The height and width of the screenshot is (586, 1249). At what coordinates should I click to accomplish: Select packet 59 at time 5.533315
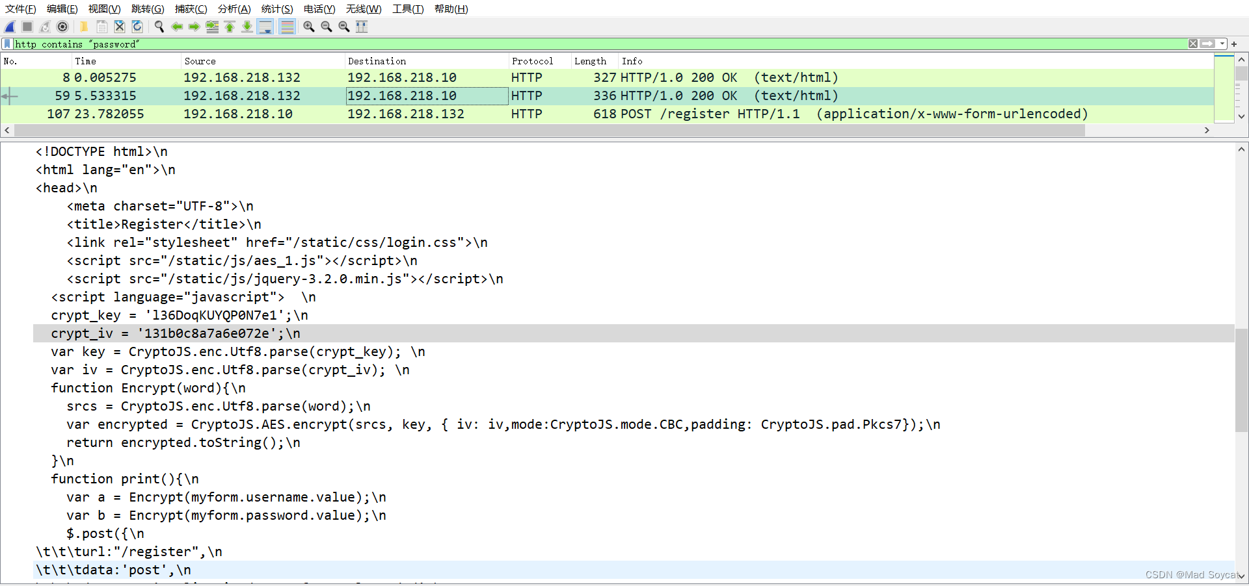point(607,96)
